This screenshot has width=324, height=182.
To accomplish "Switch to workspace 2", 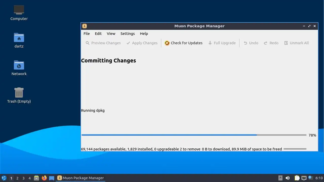I will point(17,178).
